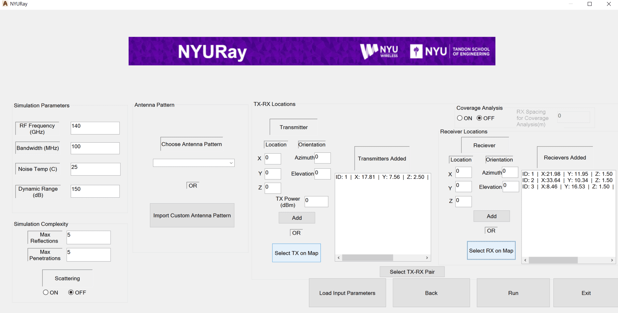The width and height of the screenshot is (618, 313).
Task: Select Scattering OFF radio button
Action: [71, 292]
